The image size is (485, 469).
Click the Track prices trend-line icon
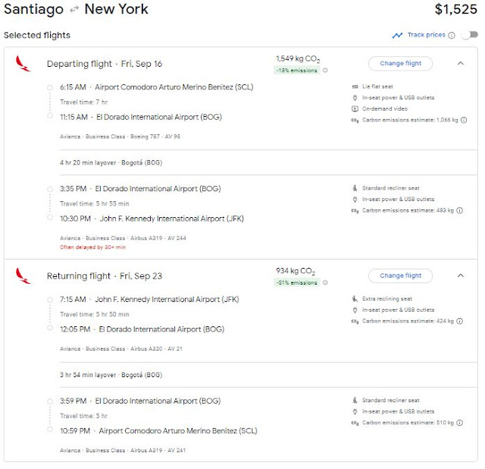[397, 35]
